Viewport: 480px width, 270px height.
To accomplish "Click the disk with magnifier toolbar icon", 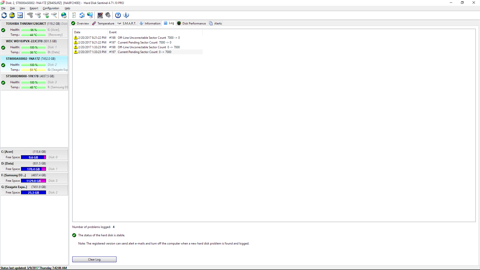I will tap(54, 15).
